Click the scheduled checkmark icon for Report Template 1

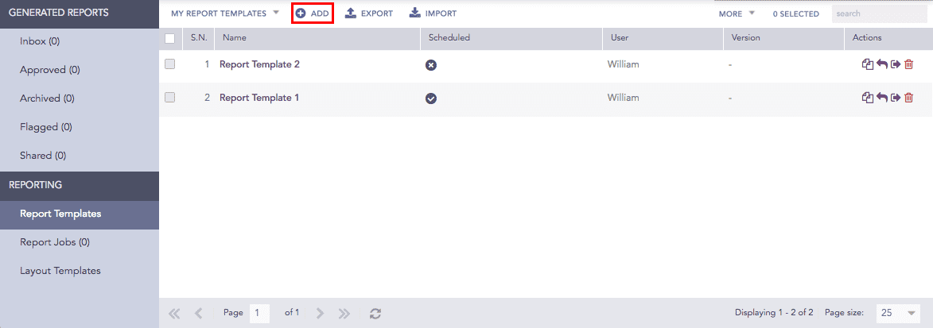point(431,98)
